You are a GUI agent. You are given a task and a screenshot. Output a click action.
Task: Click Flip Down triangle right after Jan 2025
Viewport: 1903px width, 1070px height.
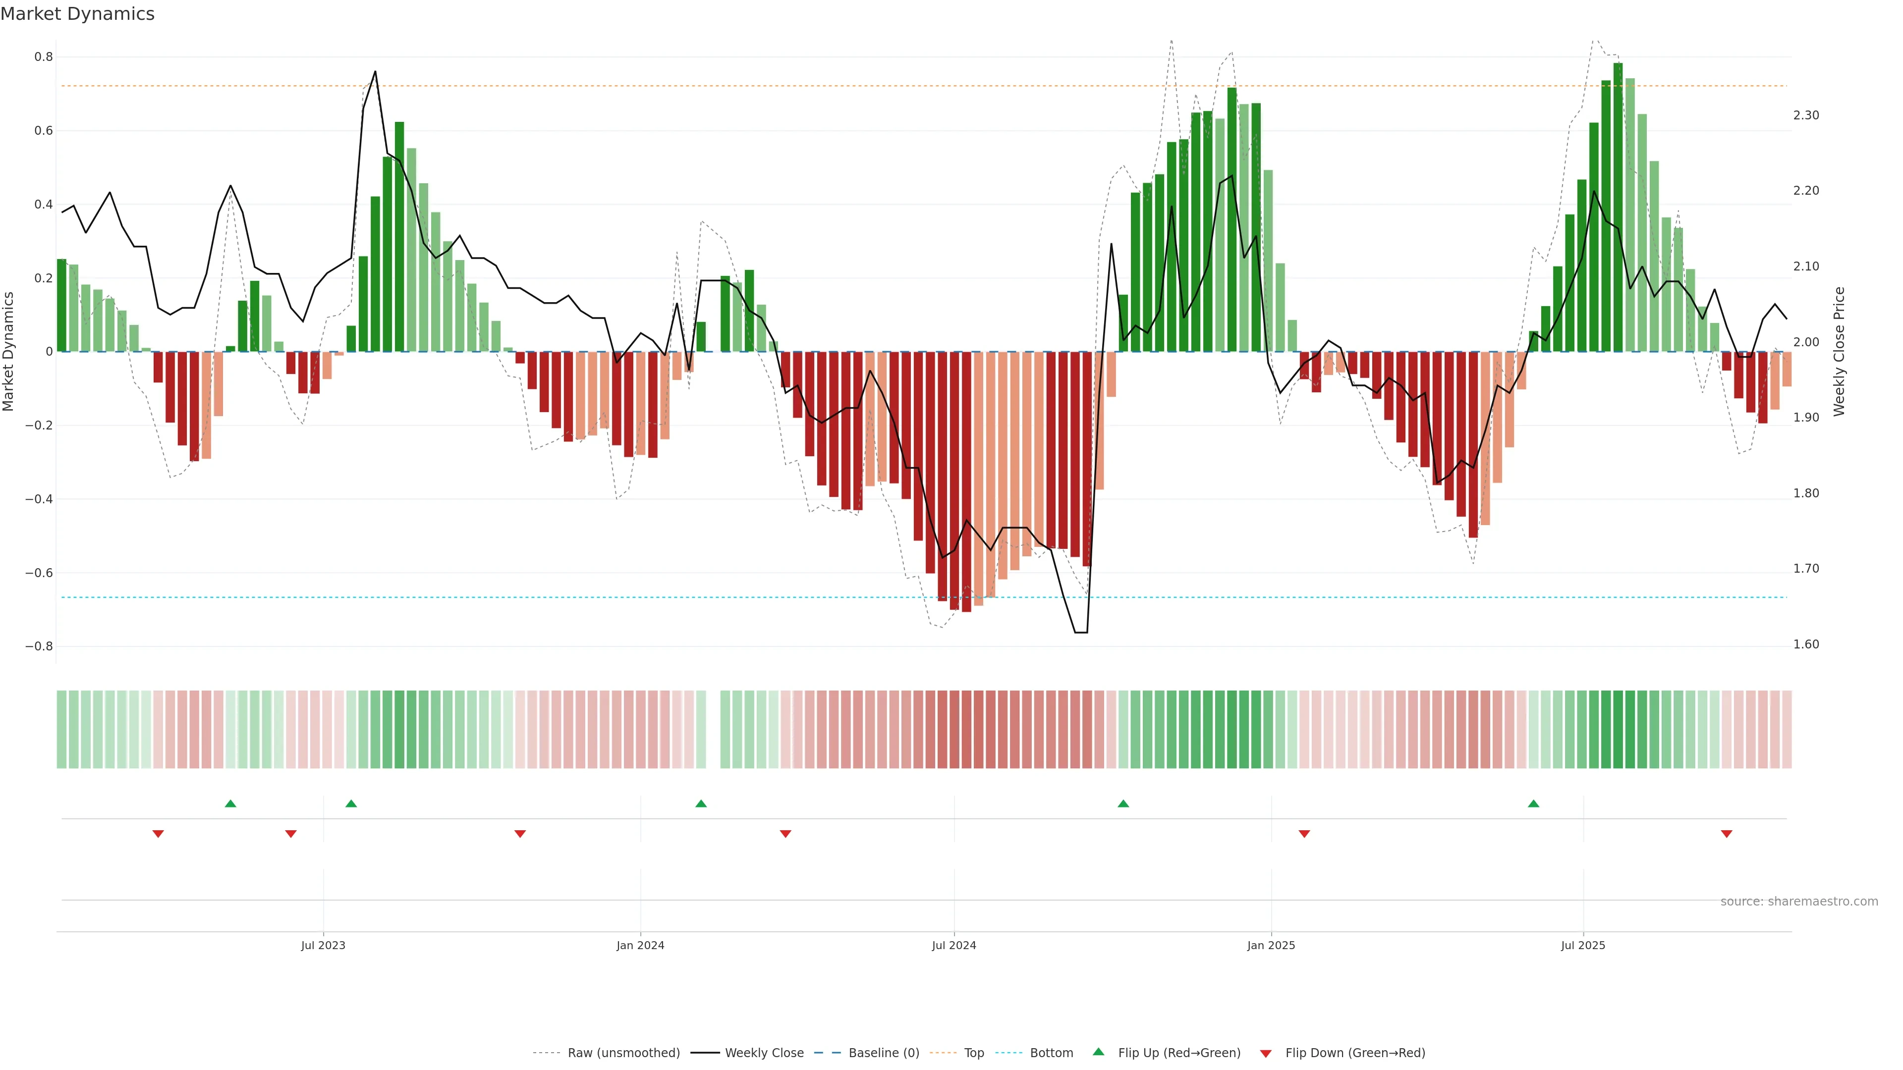[x=1304, y=834]
